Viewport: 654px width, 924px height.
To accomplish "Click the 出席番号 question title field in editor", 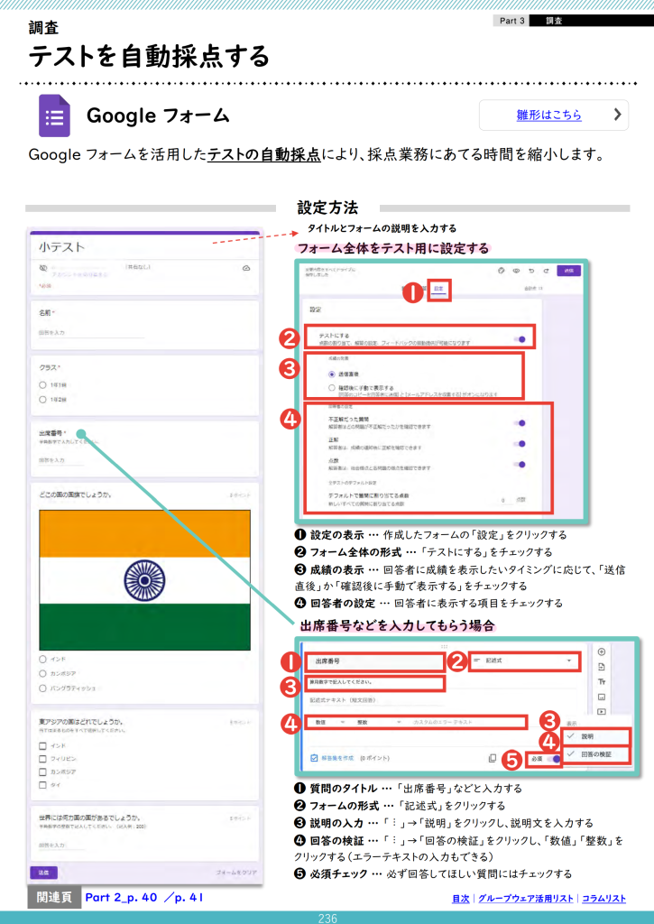I will click(x=373, y=661).
